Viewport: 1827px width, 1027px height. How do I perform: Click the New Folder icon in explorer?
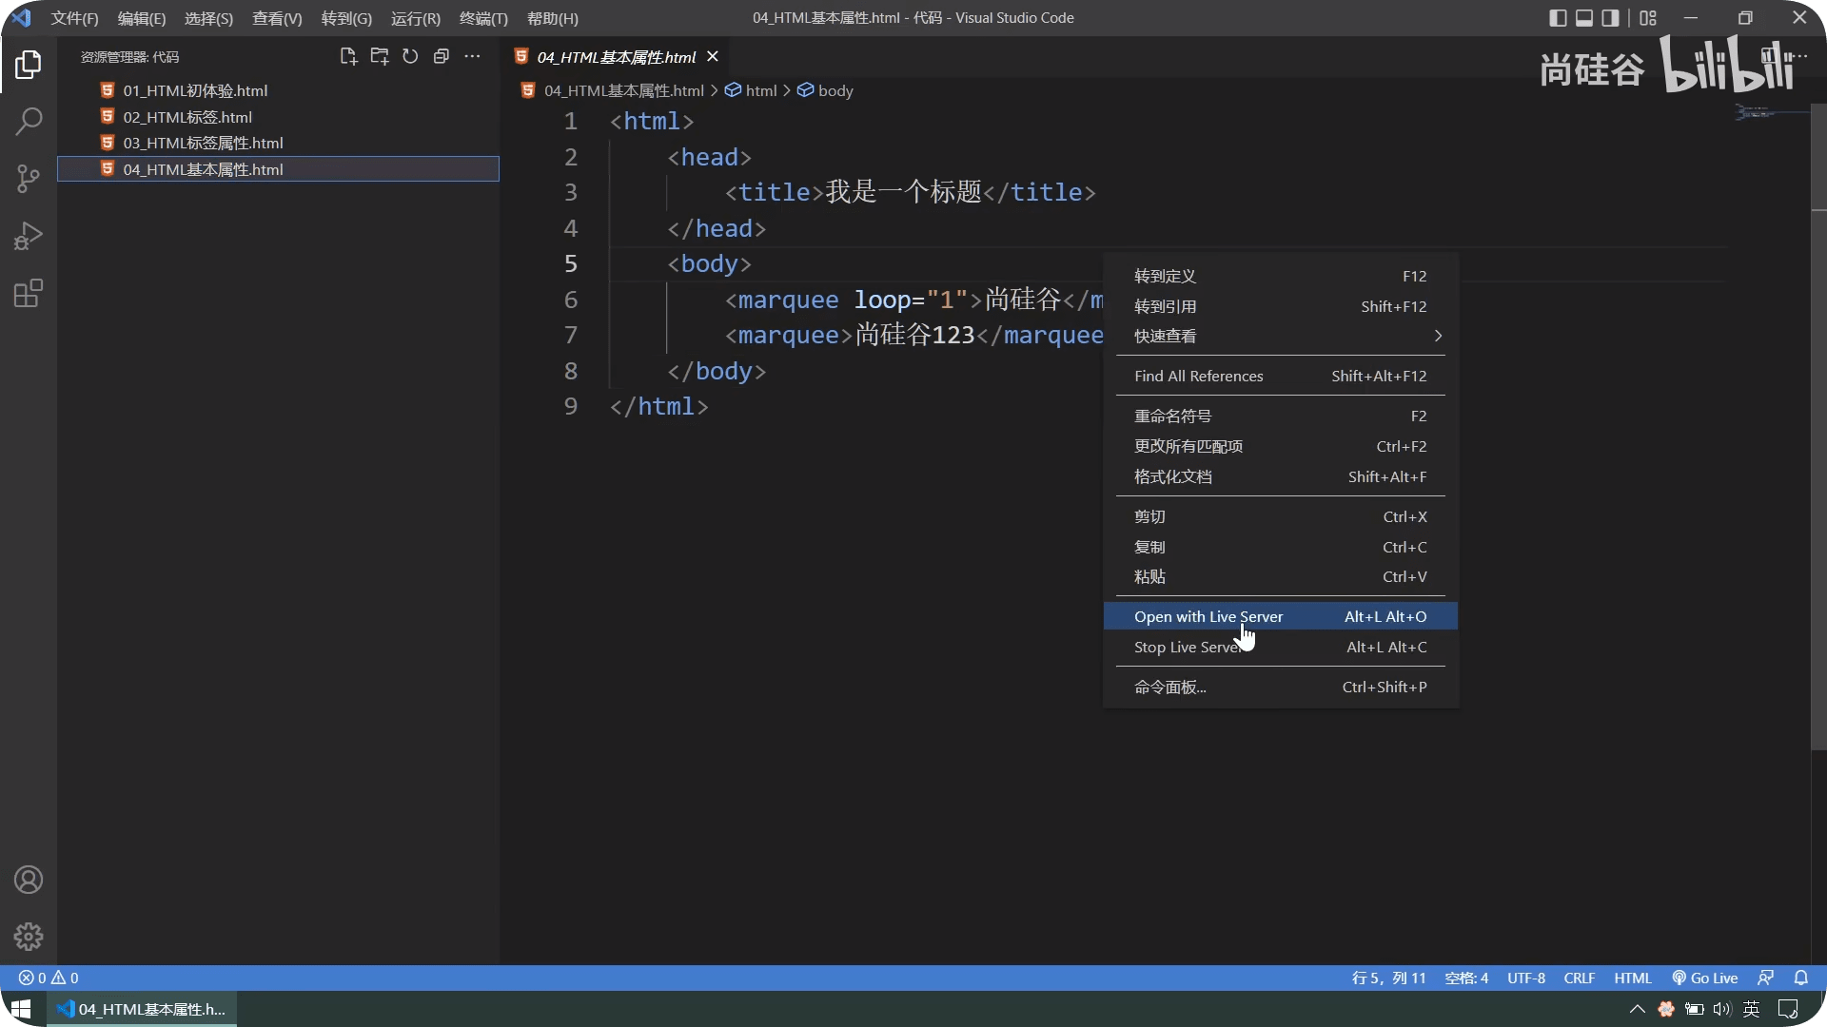[x=380, y=57]
